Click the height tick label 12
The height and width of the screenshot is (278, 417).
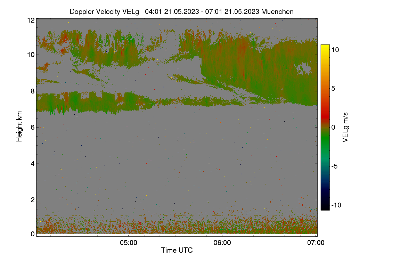[x=31, y=20]
